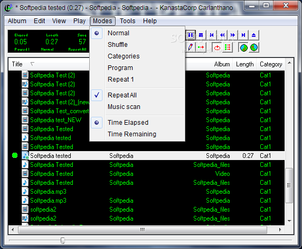Image resolution: width=302 pixels, height=249 pixels.
Task: Click the green playing indicator dot
Action: pos(15,155)
